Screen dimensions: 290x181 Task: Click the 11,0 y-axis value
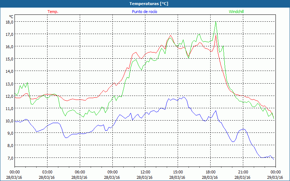[x=10, y=108]
